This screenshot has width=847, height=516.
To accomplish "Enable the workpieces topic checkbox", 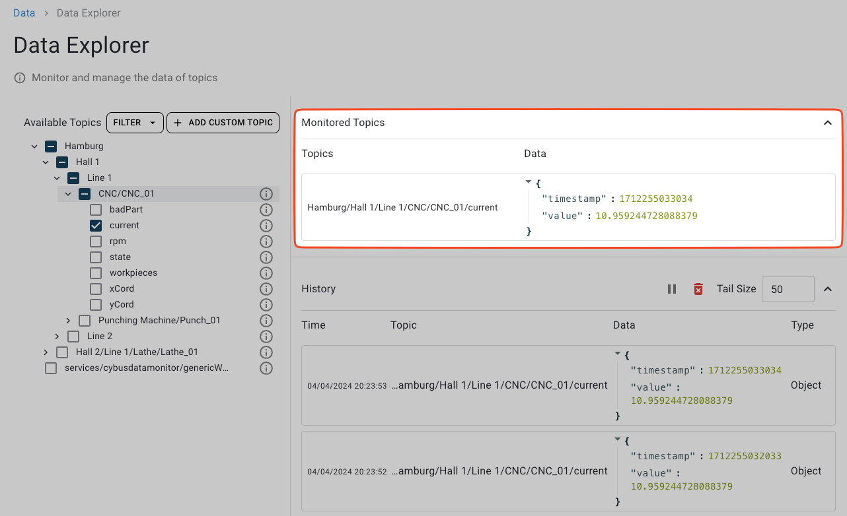I will click(x=96, y=273).
